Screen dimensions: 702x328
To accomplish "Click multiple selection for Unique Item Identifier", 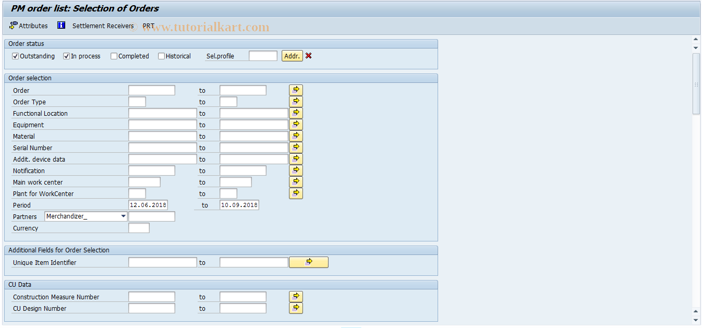I will pos(308,262).
